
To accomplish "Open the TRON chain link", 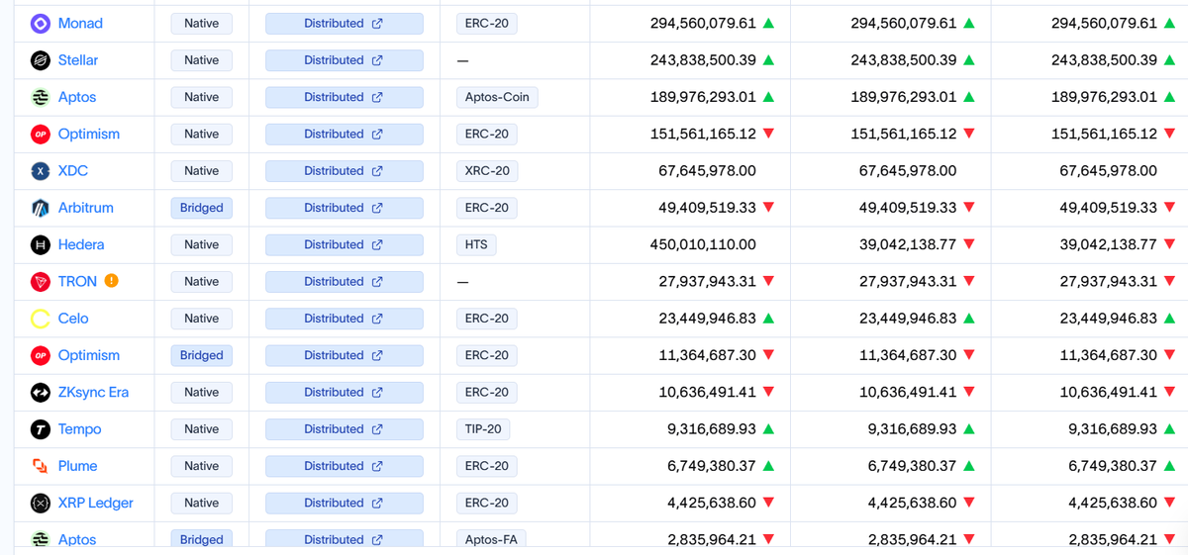I will (77, 282).
